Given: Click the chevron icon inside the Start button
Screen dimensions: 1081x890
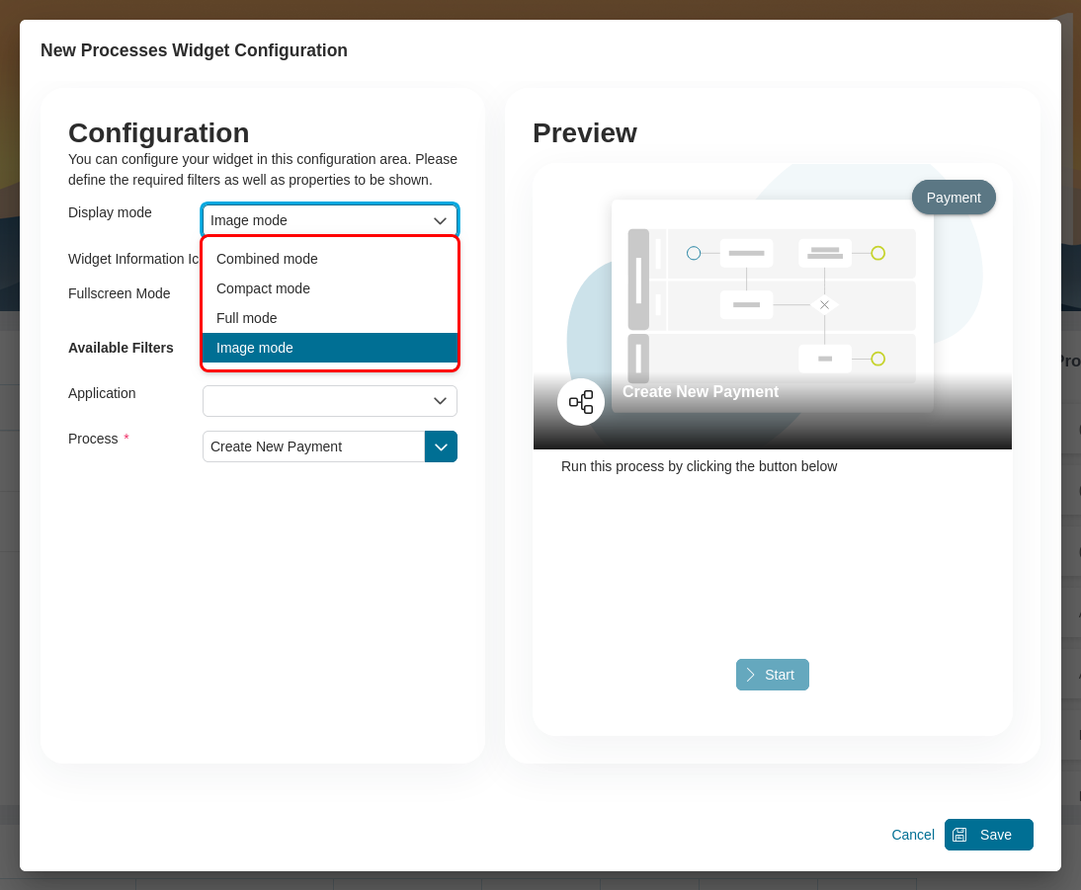Looking at the screenshot, I should (x=751, y=675).
